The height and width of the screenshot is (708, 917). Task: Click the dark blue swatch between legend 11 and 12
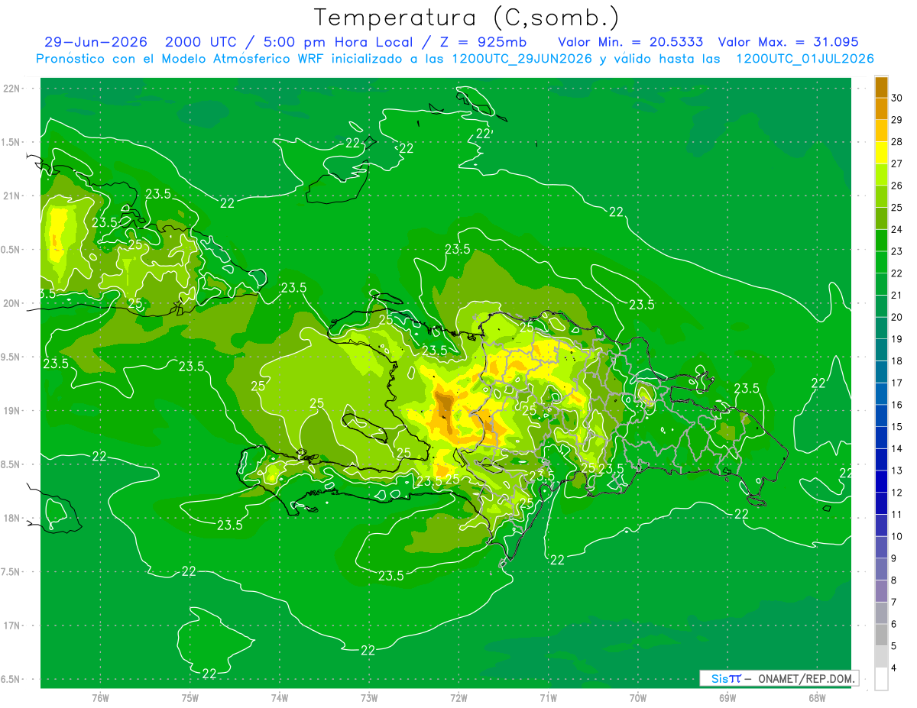pyautogui.click(x=881, y=503)
